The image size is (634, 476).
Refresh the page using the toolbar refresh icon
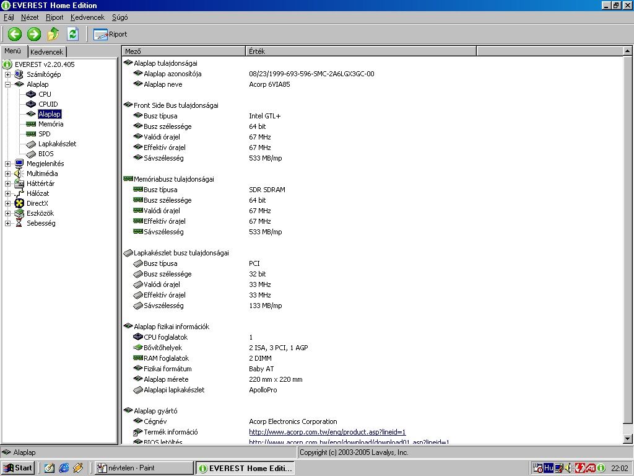[x=72, y=33]
